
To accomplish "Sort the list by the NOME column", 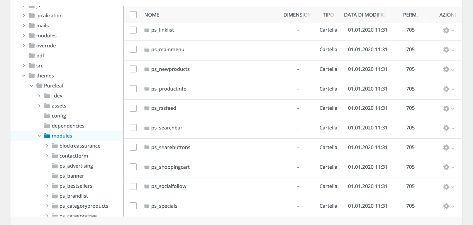I will coord(152,15).
